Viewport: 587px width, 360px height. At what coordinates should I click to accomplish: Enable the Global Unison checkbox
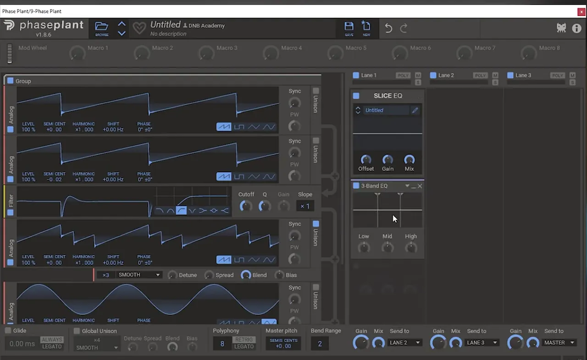pyautogui.click(x=77, y=331)
